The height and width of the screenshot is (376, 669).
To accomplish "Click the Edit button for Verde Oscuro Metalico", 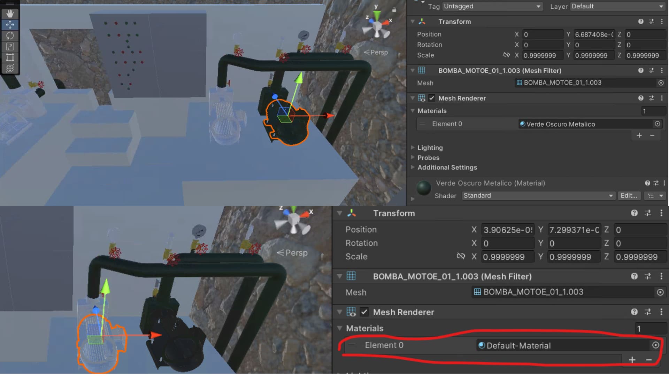I will [x=629, y=195].
